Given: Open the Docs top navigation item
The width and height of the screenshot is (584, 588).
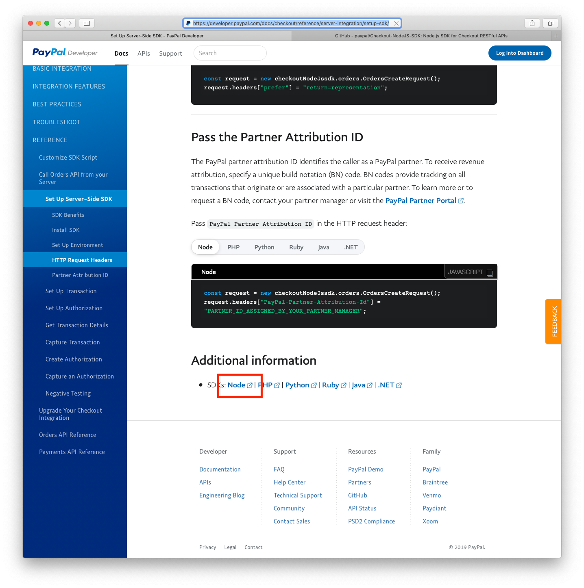Looking at the screenshot, I should 121,54.
